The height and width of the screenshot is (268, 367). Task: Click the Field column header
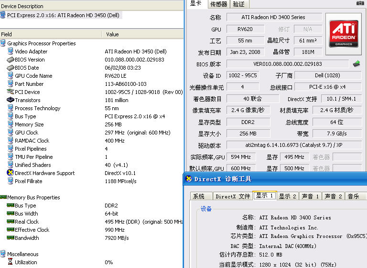tap(51, 34)
